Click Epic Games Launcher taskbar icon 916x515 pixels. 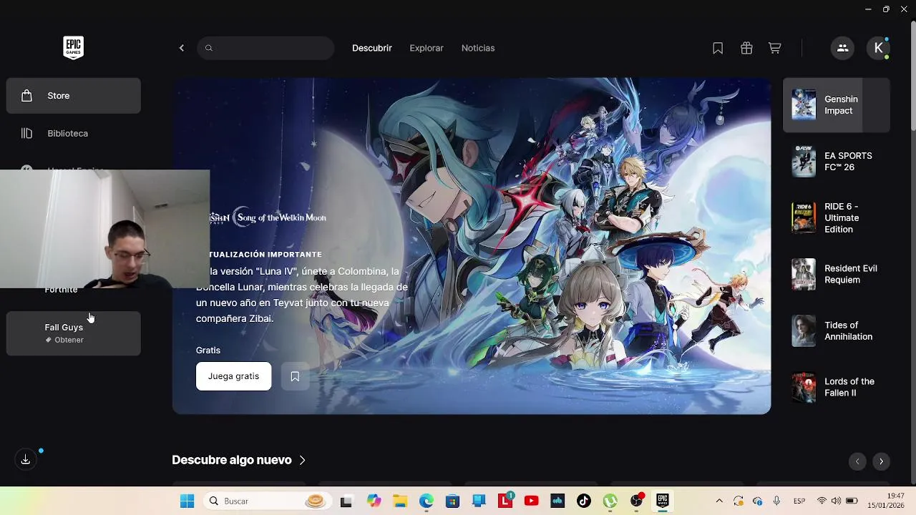coord(663,501)
